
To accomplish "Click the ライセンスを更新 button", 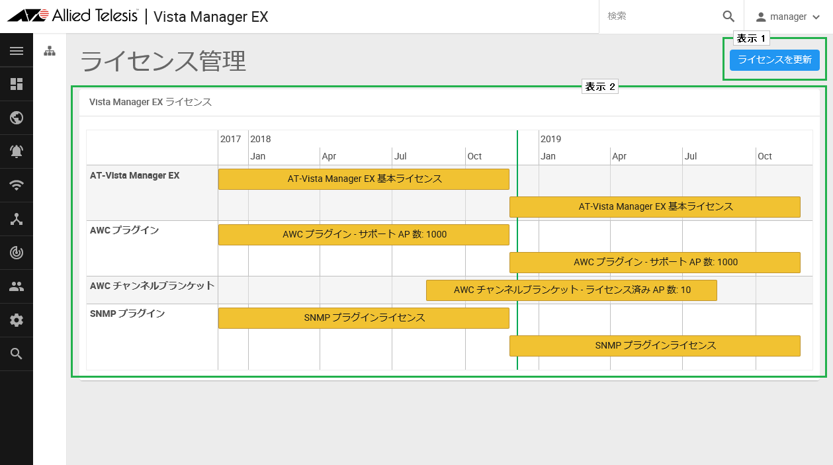I will pos(775,60).
